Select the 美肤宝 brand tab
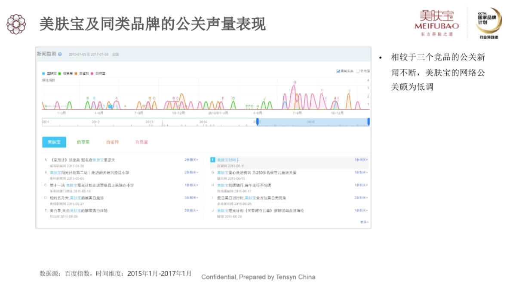 coord(54,142)
